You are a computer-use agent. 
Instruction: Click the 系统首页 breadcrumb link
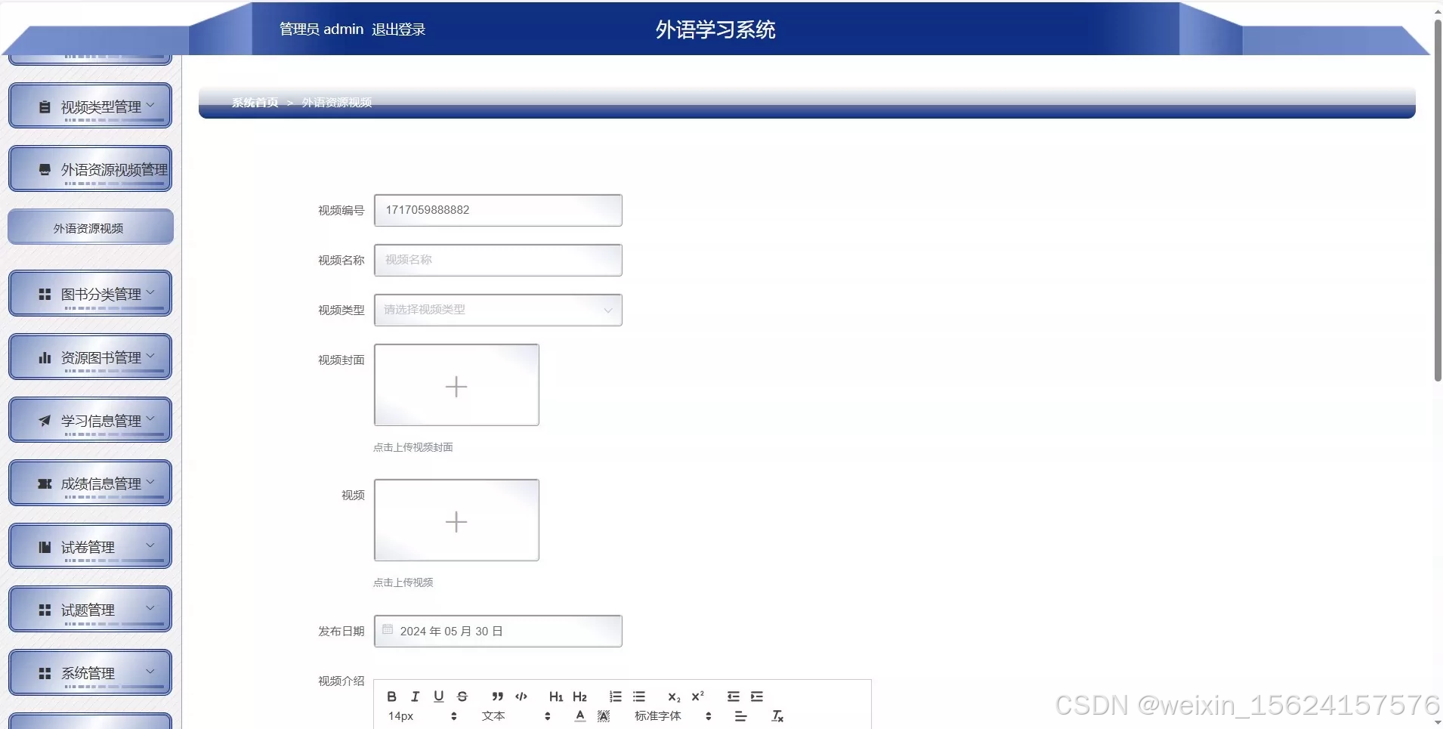click(x=255, y=103)
